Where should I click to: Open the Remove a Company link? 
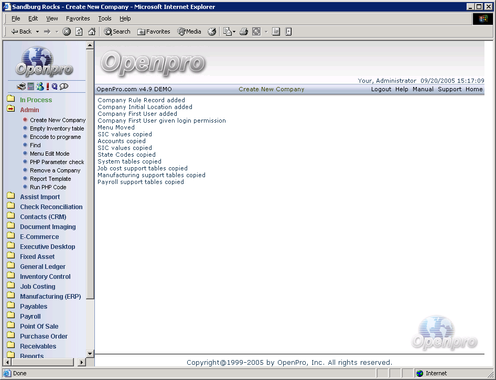click(x=55, y=170)
